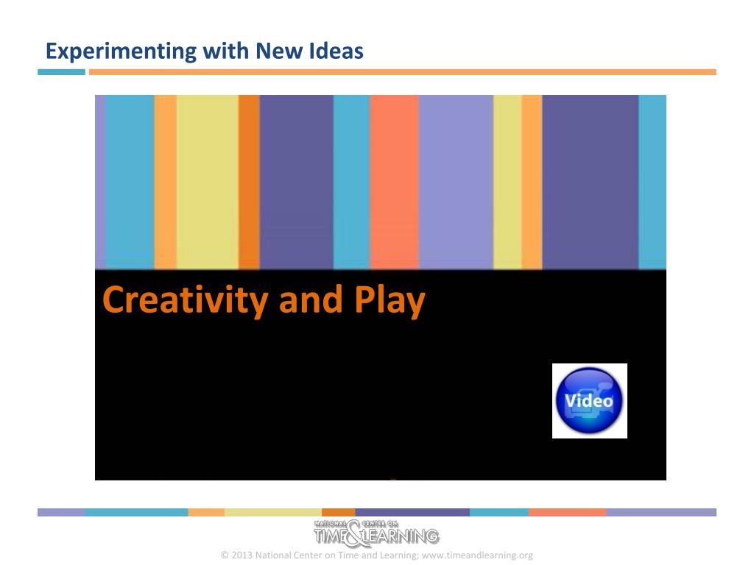
Task: Open the Creativity and Play video thumbnail
Action: (x=381, y=288)
